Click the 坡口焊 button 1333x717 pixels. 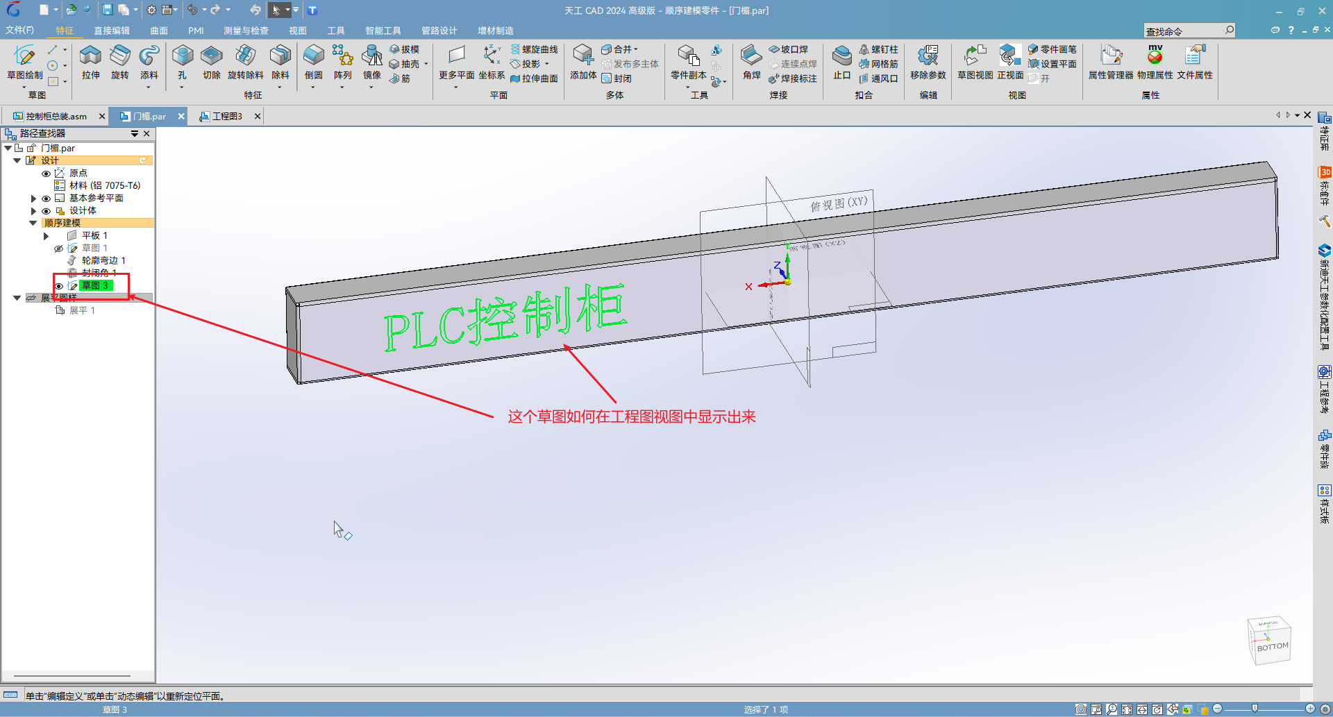tap(788, 49)
